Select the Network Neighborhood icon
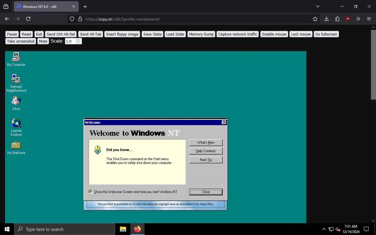The image size is (376, 235). 16,83
